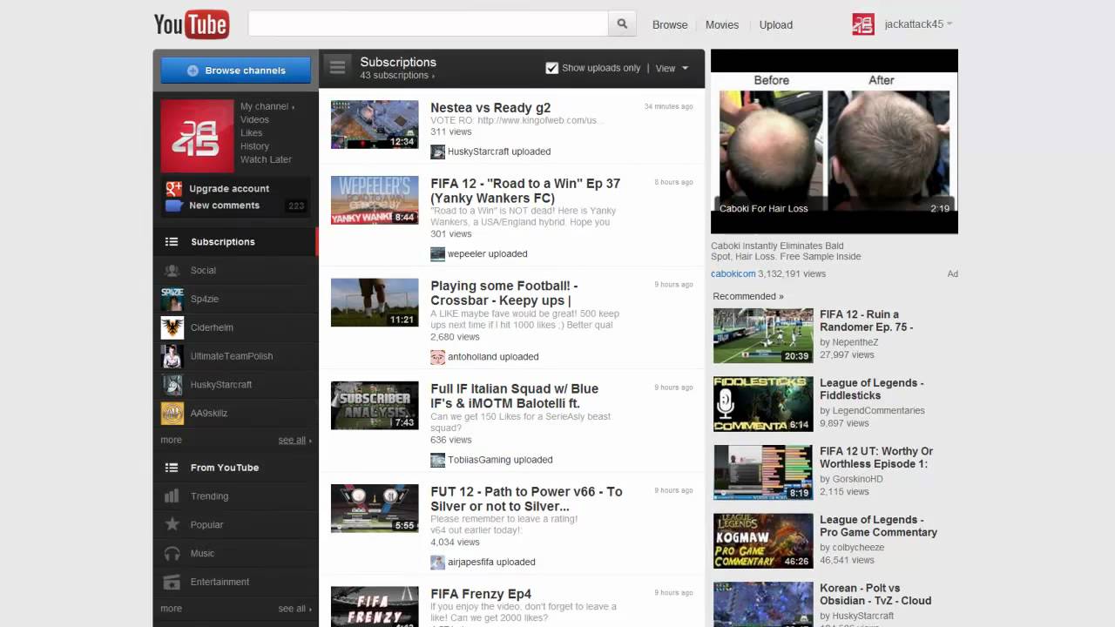Open FIFA Frenzy Ep4 title
This screenshot has width=1115, height=627.
481,594
